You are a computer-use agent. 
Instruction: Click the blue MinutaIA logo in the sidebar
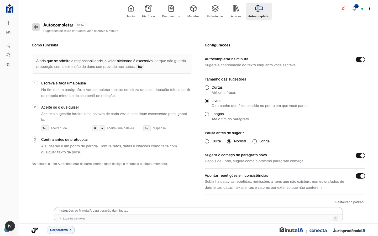point(9,8)
